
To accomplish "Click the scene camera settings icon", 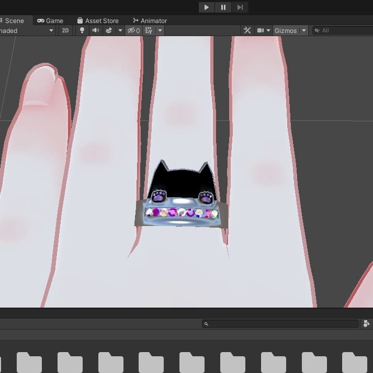I will pos(261,31).
